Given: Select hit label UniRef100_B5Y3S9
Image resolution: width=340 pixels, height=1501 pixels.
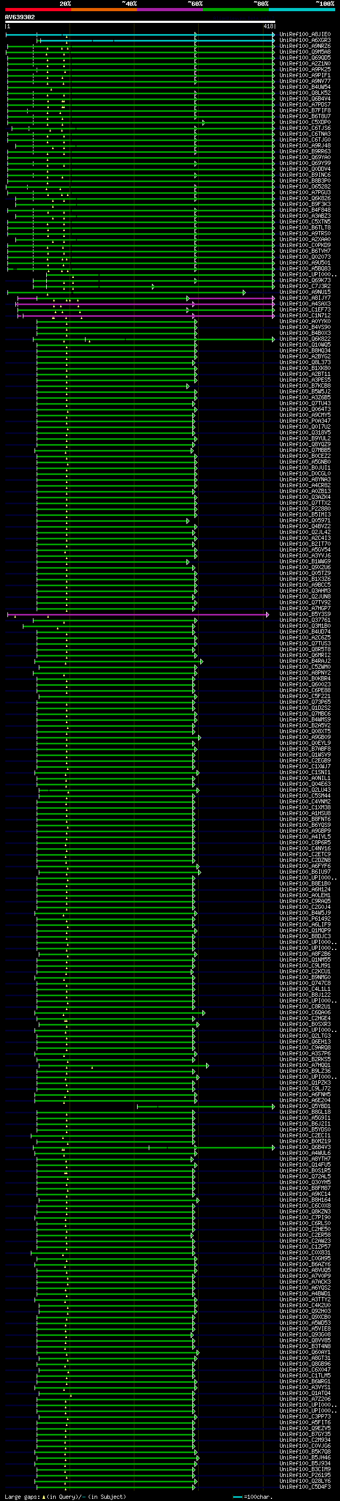Looking at the screenshot, I should (x=305, y=614).
